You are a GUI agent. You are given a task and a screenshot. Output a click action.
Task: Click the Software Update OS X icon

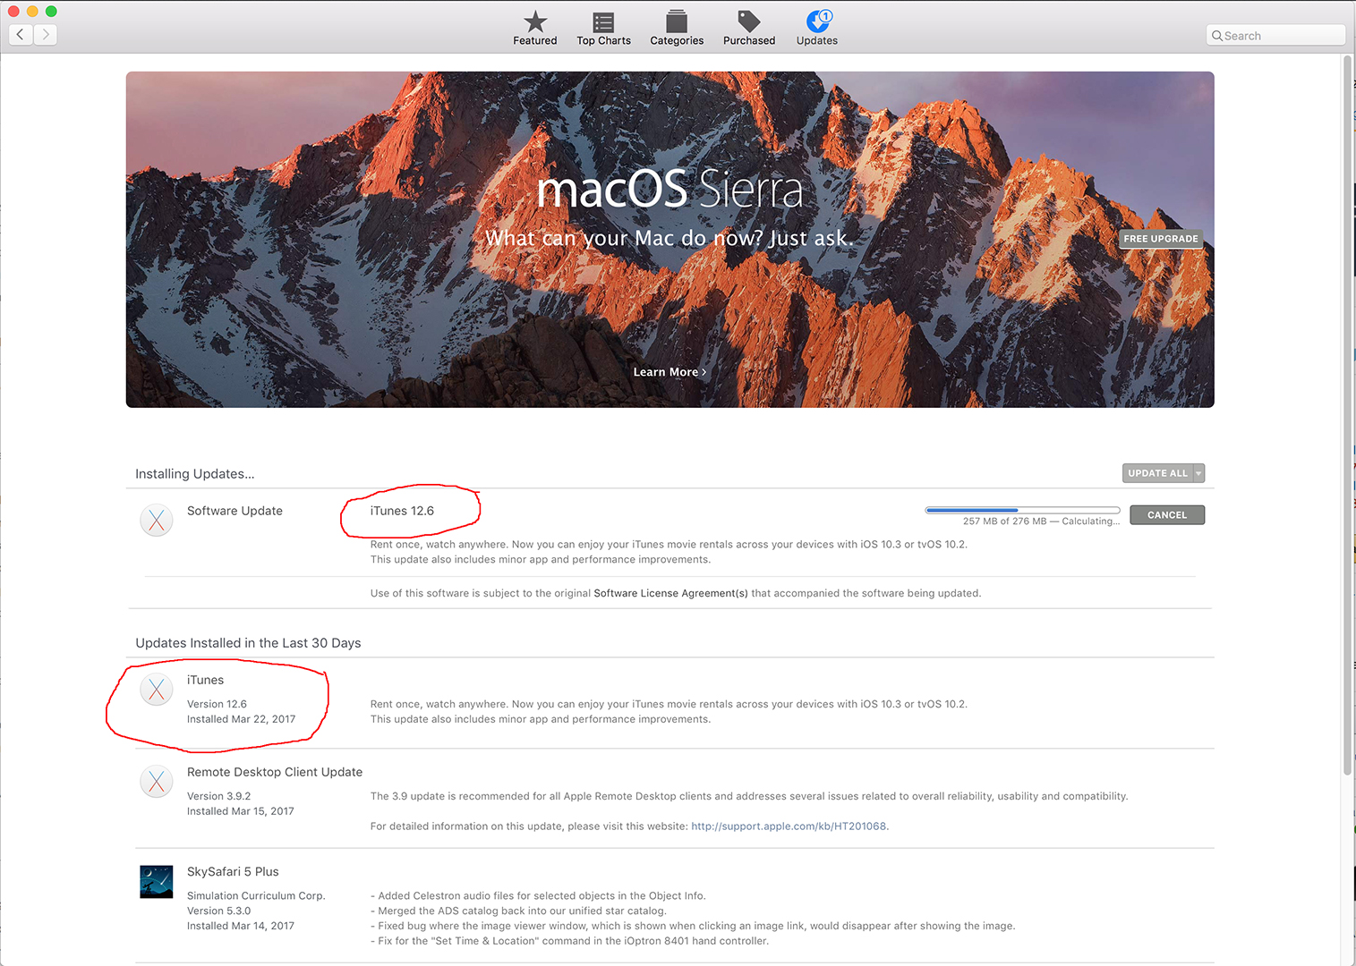click(157, 520)
